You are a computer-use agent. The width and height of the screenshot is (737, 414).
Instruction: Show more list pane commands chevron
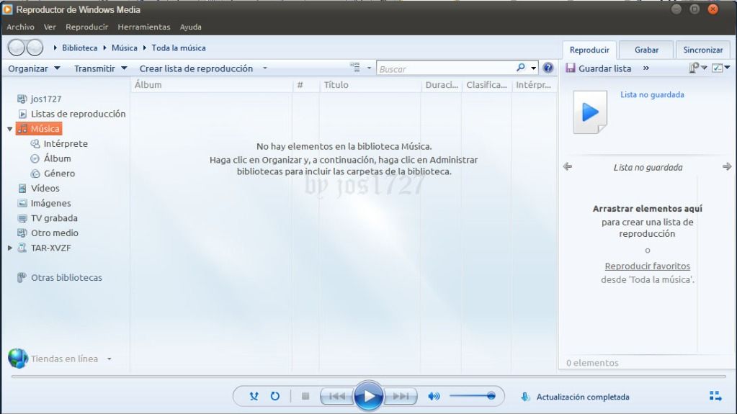pos(646,68)
